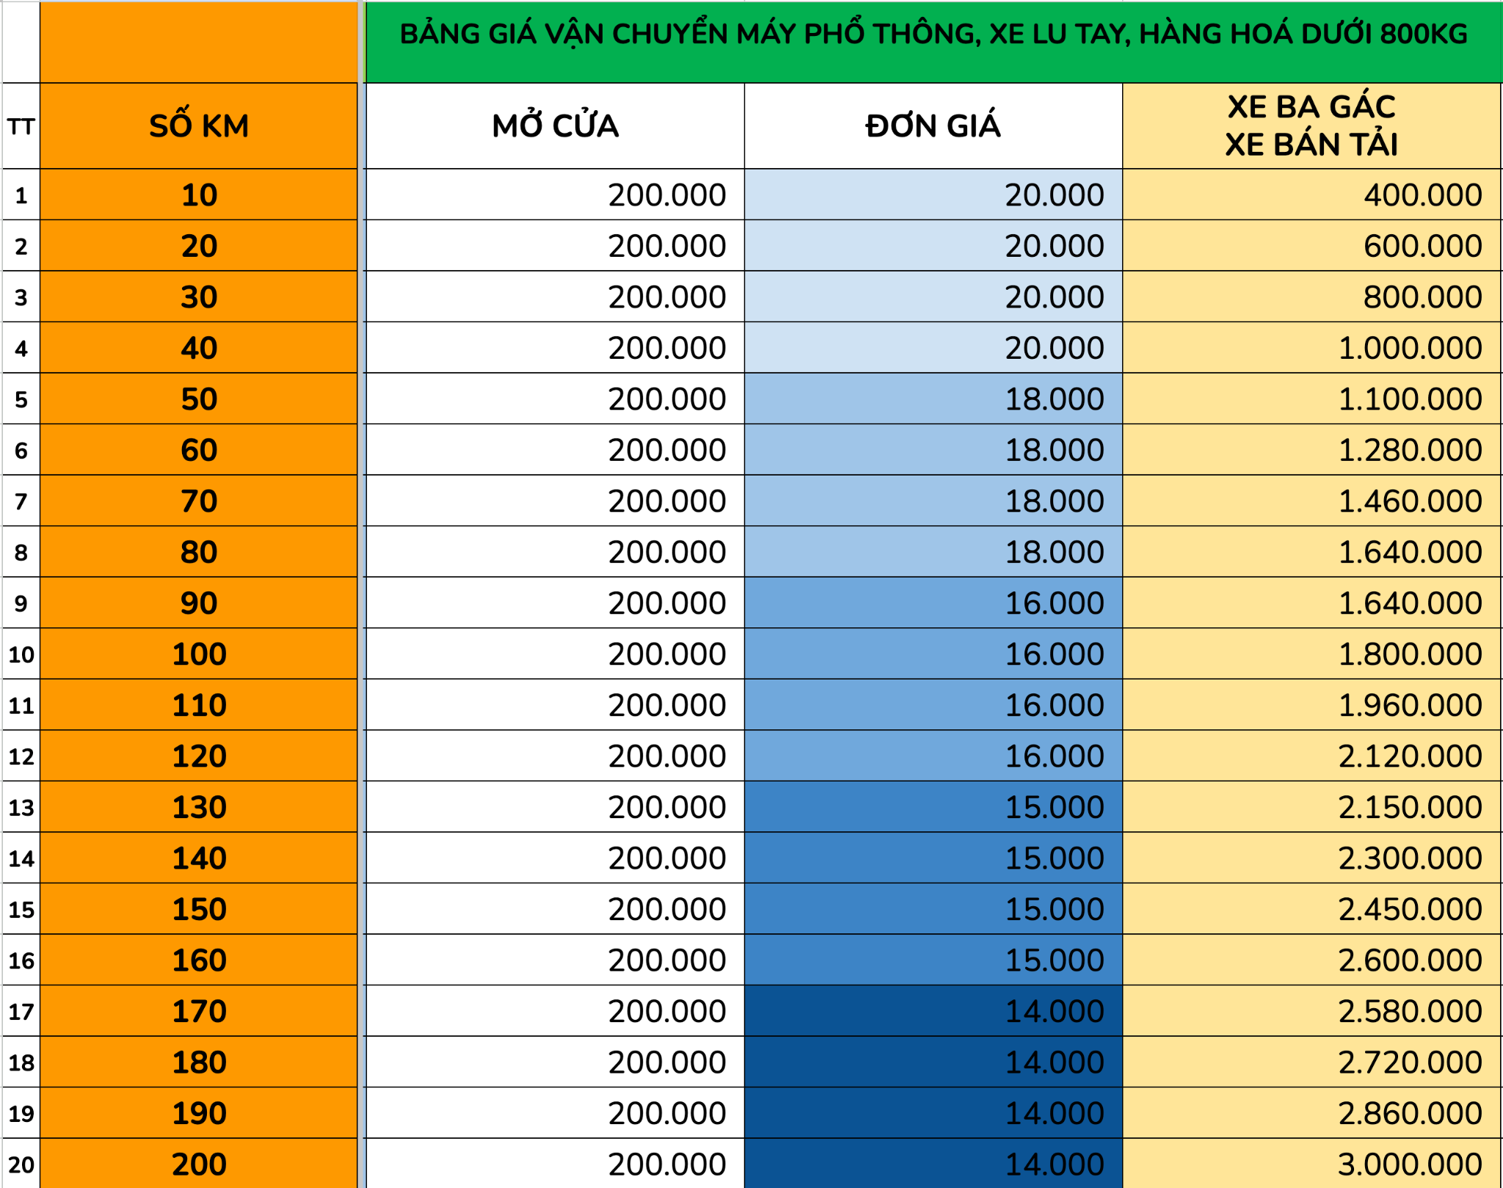Select the 3.000.000 price cell
1503x1188 pixels.
[1311, 1164]
